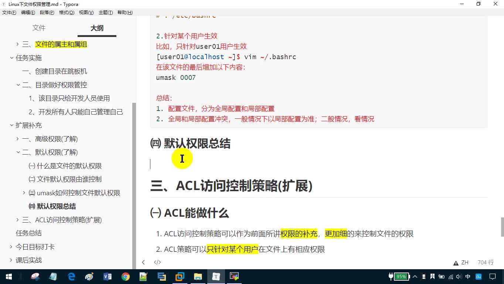Click the blue du tray icon
The height and width of the screenshot is (284, 504).
[479, 277]
